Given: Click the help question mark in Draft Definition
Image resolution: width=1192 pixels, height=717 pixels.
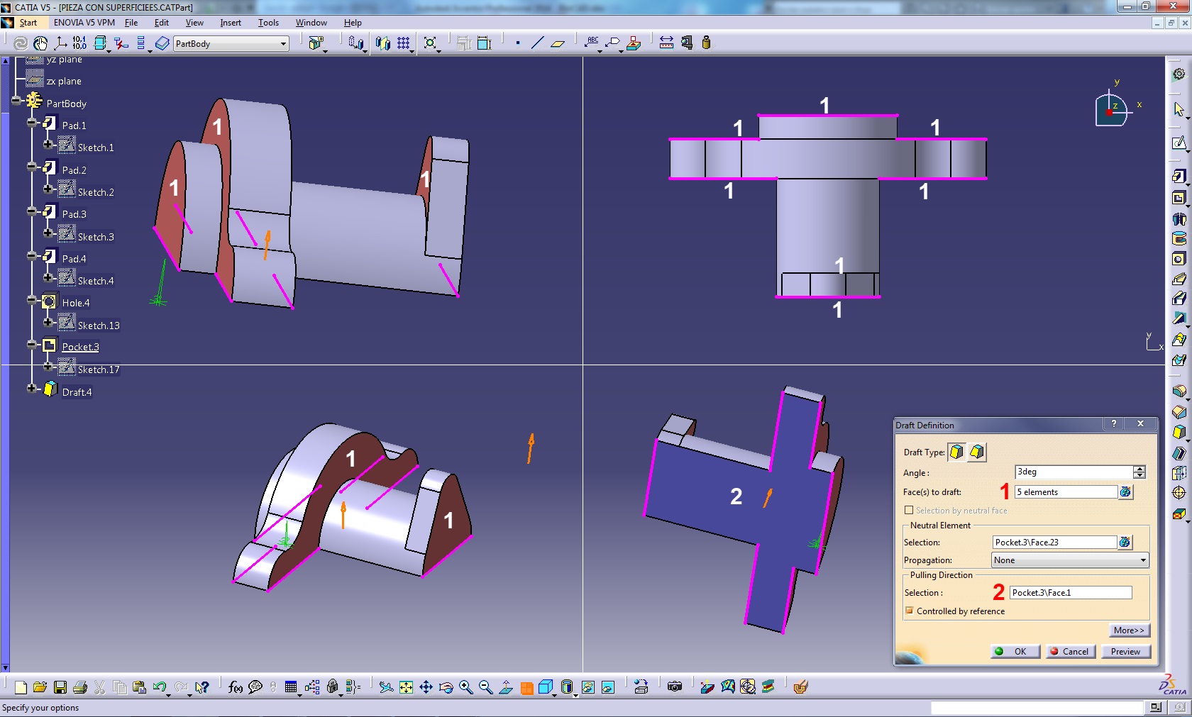Looking at the screenshot, I should click(1114, 423).
